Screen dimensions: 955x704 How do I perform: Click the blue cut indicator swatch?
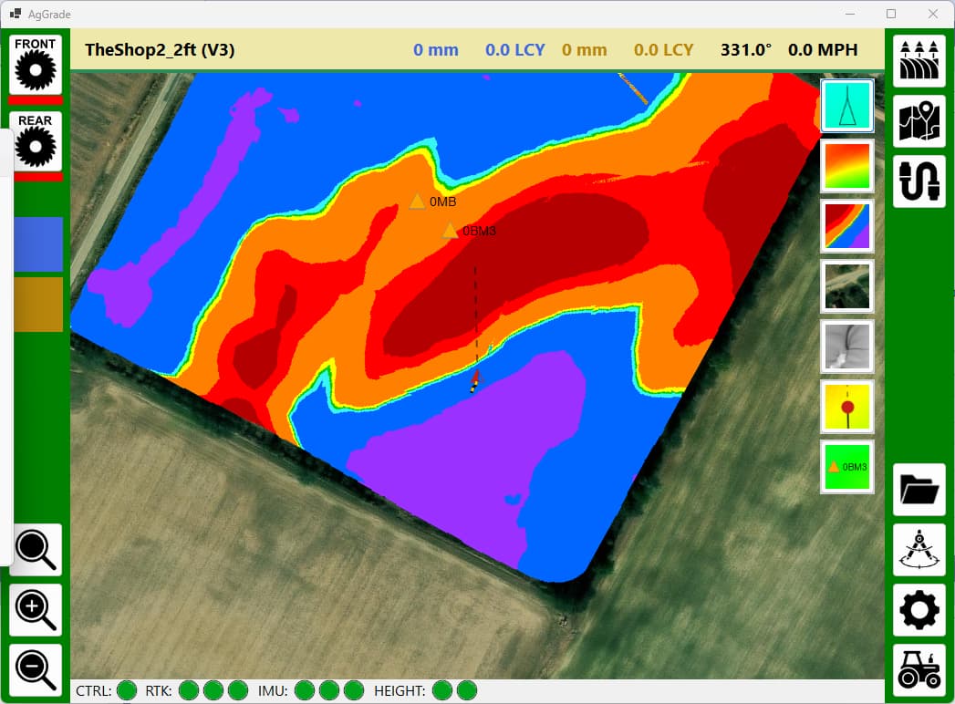point(38,244)
